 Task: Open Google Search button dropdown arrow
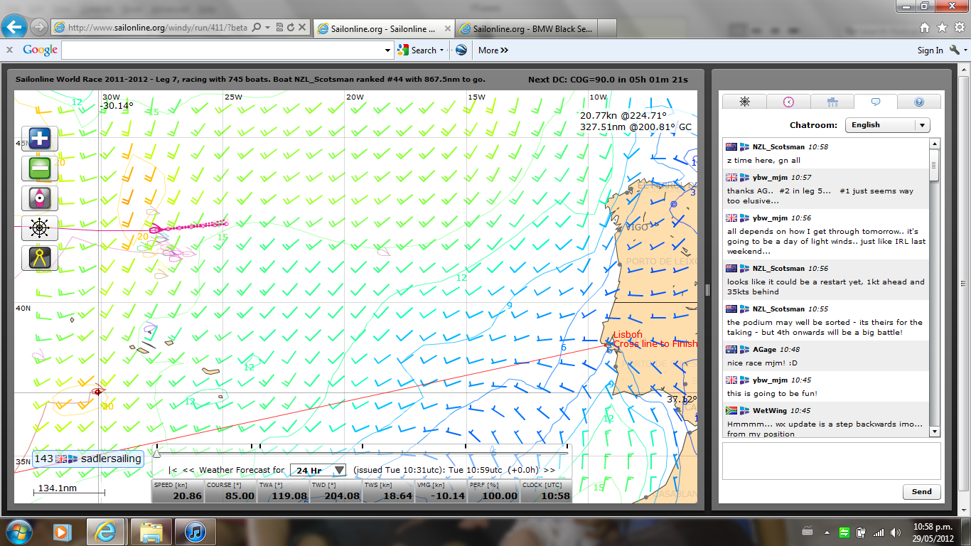pyautogui.click(x=441, y=50)
